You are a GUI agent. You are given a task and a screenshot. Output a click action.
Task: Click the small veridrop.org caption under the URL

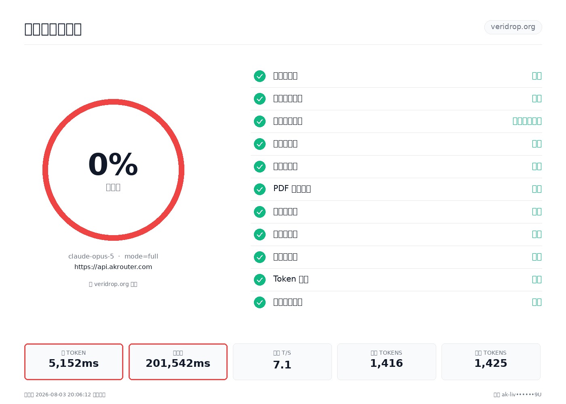113,284
